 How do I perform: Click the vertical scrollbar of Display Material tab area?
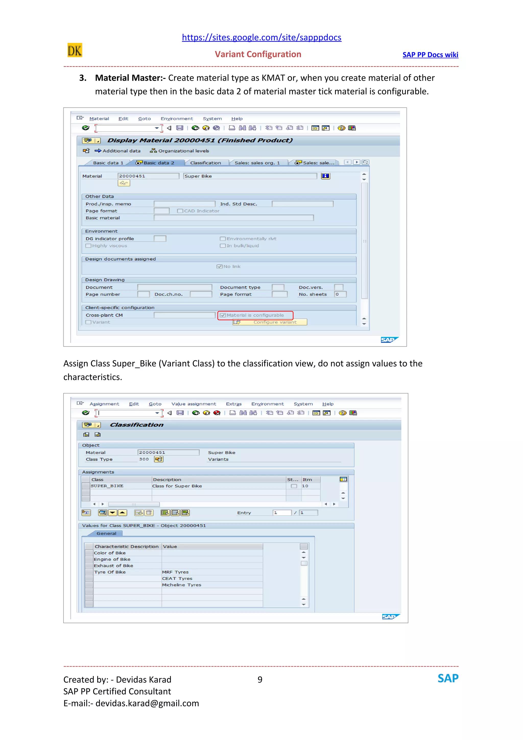(364, 241)
